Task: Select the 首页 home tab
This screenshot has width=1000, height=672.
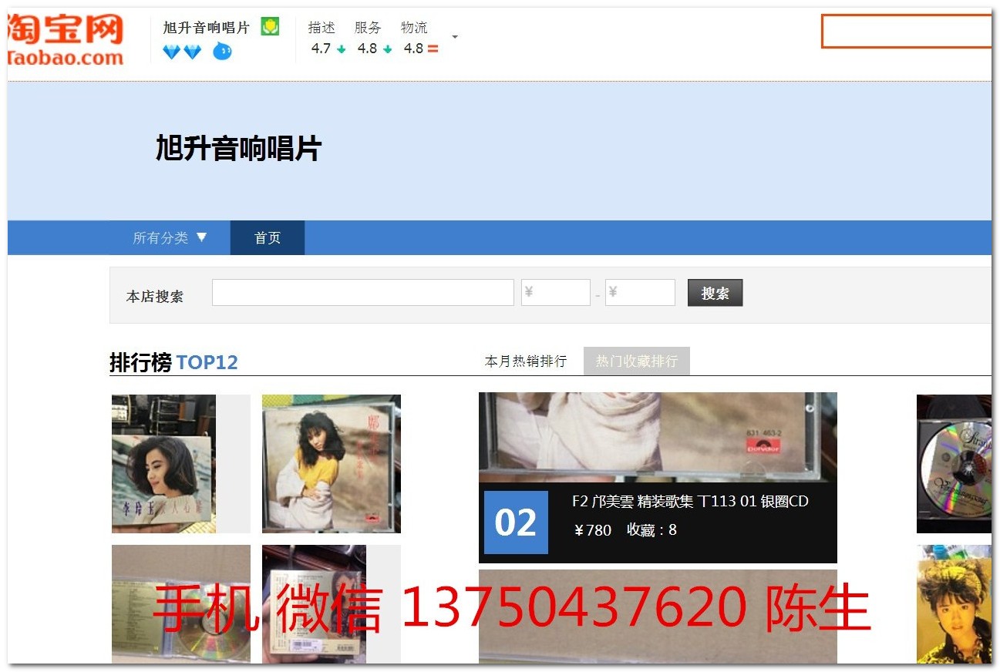Action: [x=268, y=237]
